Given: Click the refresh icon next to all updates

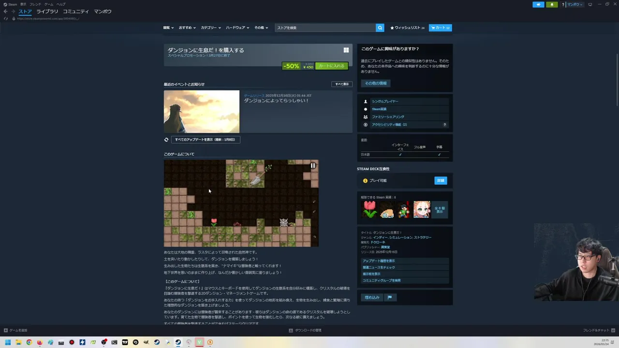Looking at the screenshot, I should pyautogui.click(x=166, y=140).
